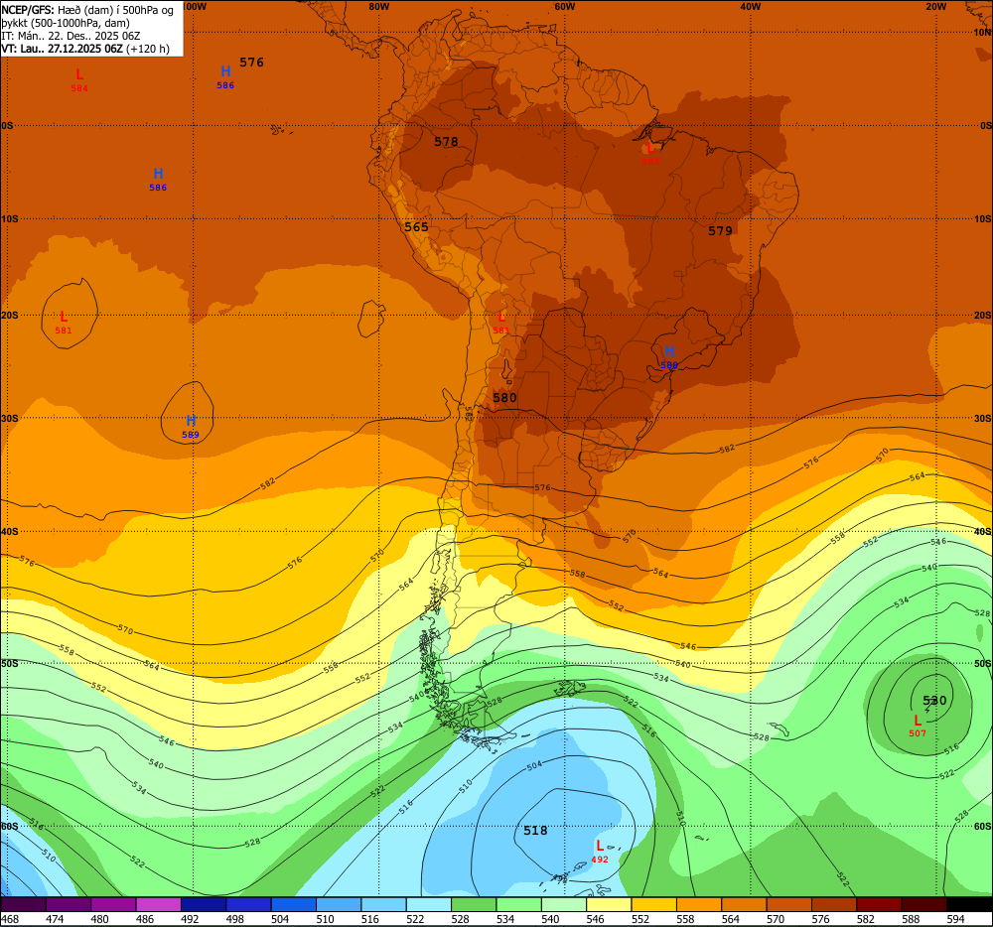Select the gold swatch above 552
This screenshot has width=993, height=927.
coord(653,904)
